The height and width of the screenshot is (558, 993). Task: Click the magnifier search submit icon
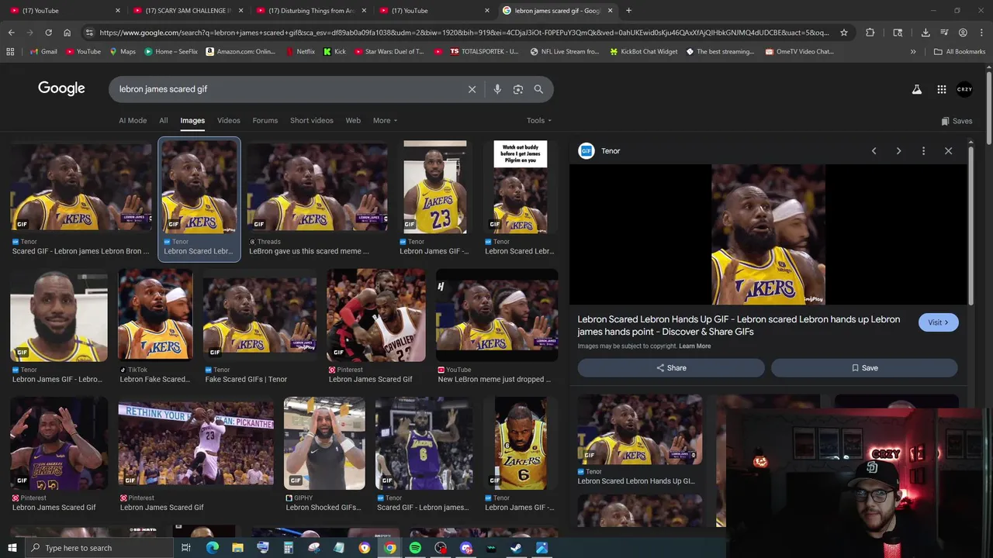(538, 89)
